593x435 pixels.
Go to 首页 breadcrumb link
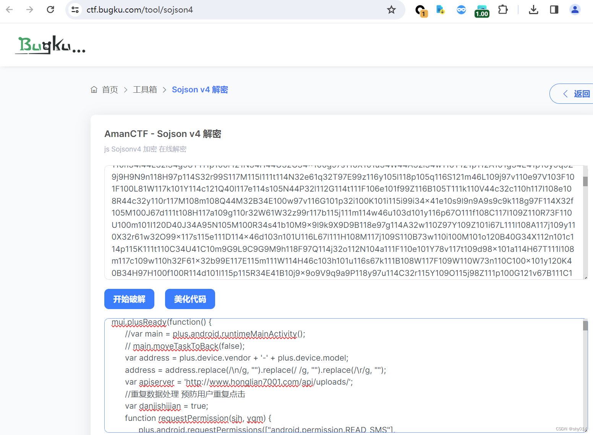pyautogui.click(x=110, y=90)
